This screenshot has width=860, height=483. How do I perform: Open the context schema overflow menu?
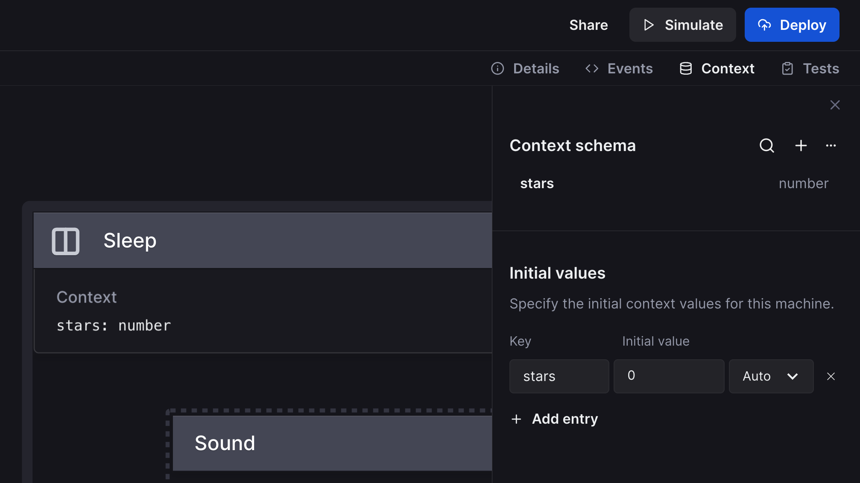(x=831, y=145)
